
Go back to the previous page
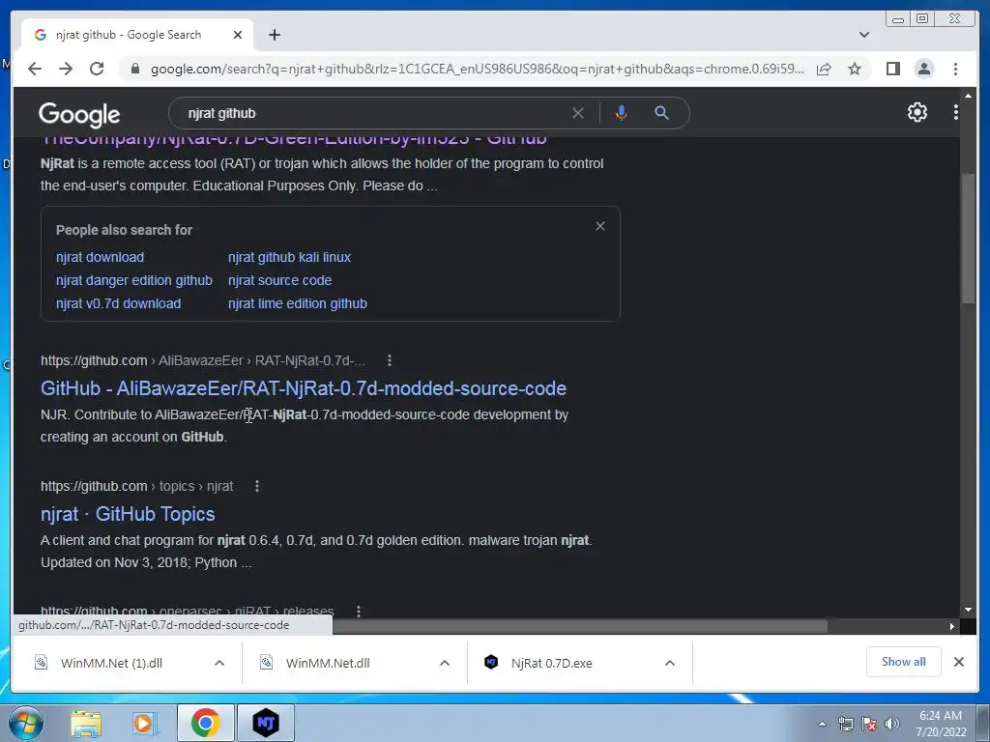pos(35,69)
